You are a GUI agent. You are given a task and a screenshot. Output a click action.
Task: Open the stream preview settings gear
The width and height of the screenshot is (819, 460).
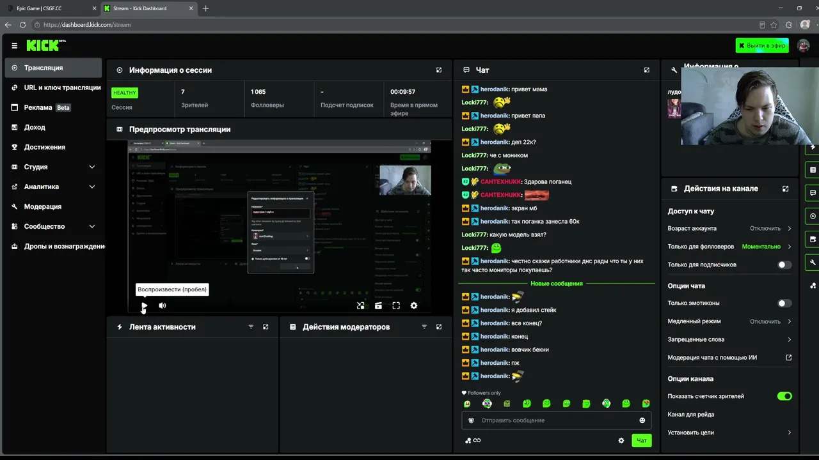click(x=414, y=306)
